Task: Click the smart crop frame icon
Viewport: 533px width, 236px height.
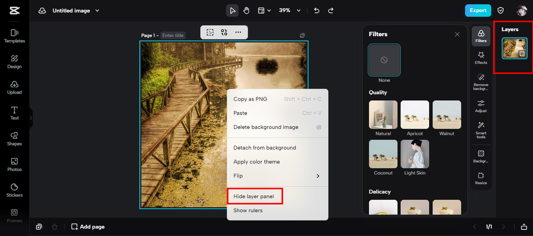Action: coord(210,32)
